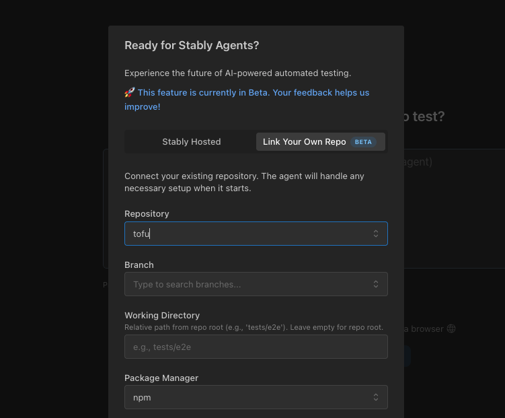This screenshot has width=505, height=418.
Task: Click the Branch label
Action: tap(139, 265)
